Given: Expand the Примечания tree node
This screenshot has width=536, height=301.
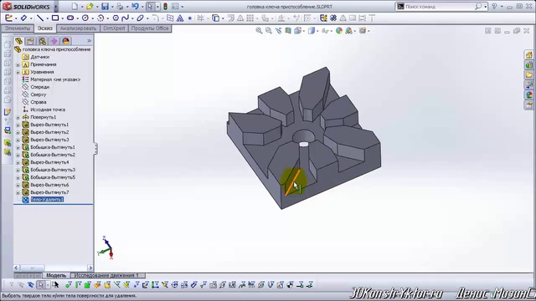Looking at the screenshot, I should coord(18,64).
